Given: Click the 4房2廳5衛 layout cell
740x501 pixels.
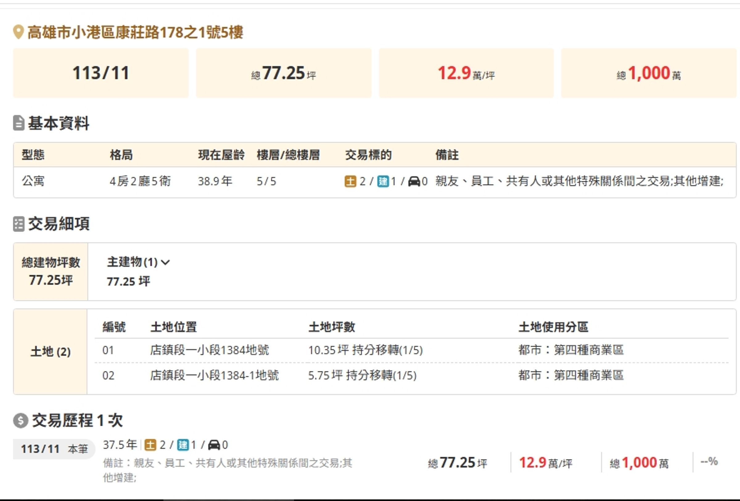Looking at the screenshot, I should pos(140,181).
